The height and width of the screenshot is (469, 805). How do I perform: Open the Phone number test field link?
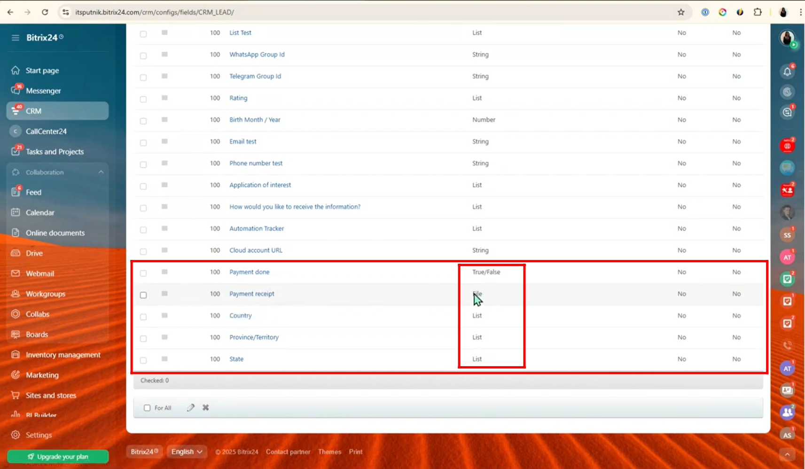click(256, 163)
